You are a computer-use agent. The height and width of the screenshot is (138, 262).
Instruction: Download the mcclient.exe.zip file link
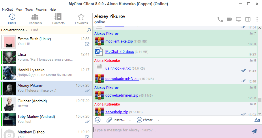click(119, 41)
